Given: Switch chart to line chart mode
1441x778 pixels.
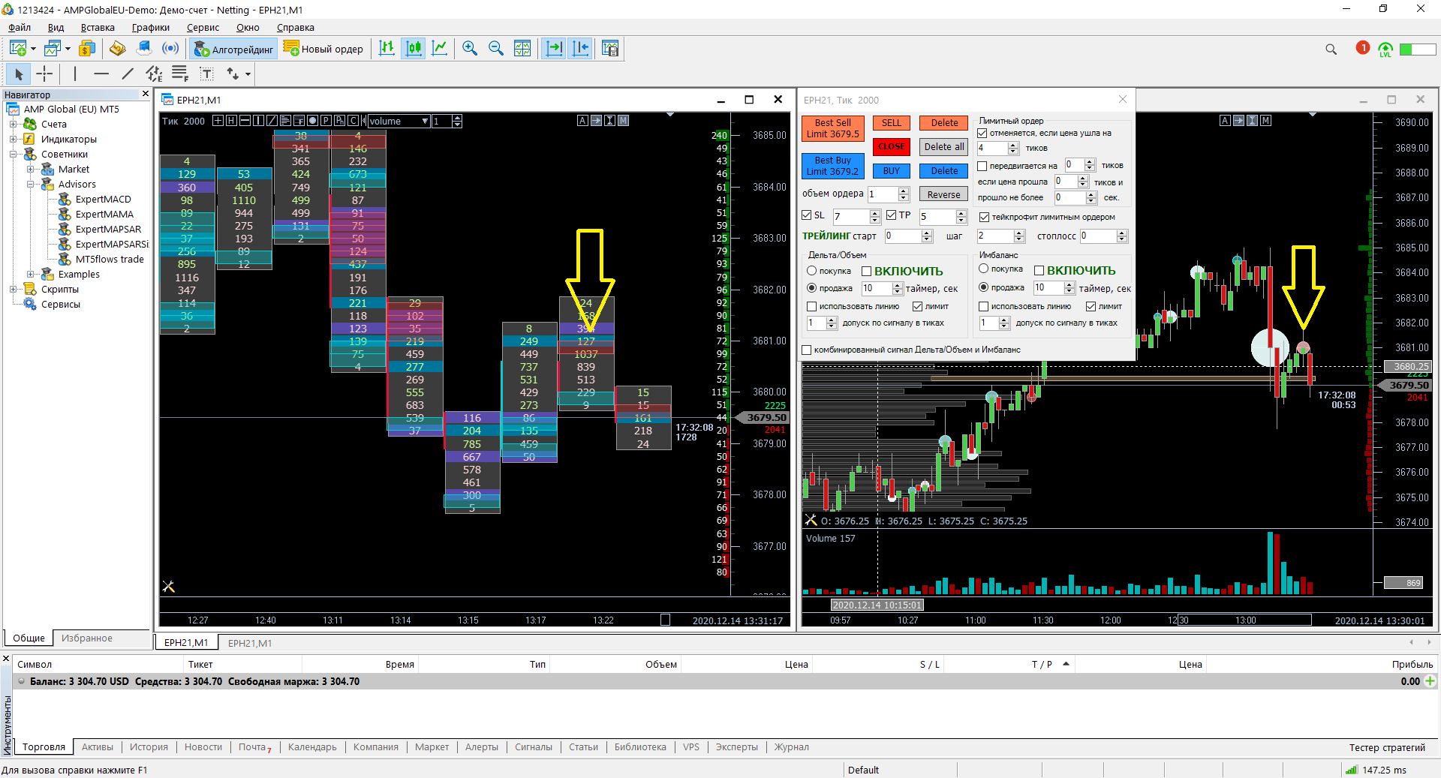Looking at the screenshot, I should pos(440,49).
